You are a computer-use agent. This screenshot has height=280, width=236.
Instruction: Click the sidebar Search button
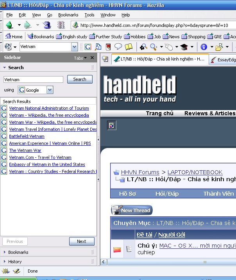click(x=80, y=79)
